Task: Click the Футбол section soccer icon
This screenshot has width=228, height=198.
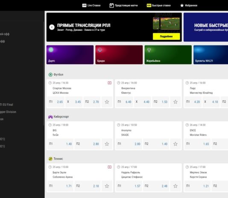Action: pos(50,75)
